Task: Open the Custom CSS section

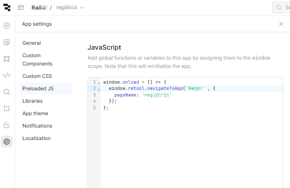Action: (x=37, y=76)
